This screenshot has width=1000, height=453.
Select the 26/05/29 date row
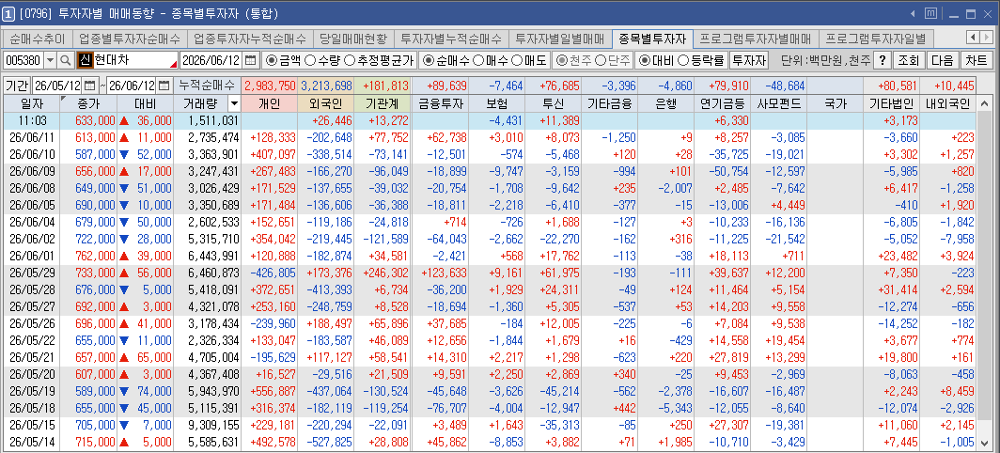click(490, 272)
